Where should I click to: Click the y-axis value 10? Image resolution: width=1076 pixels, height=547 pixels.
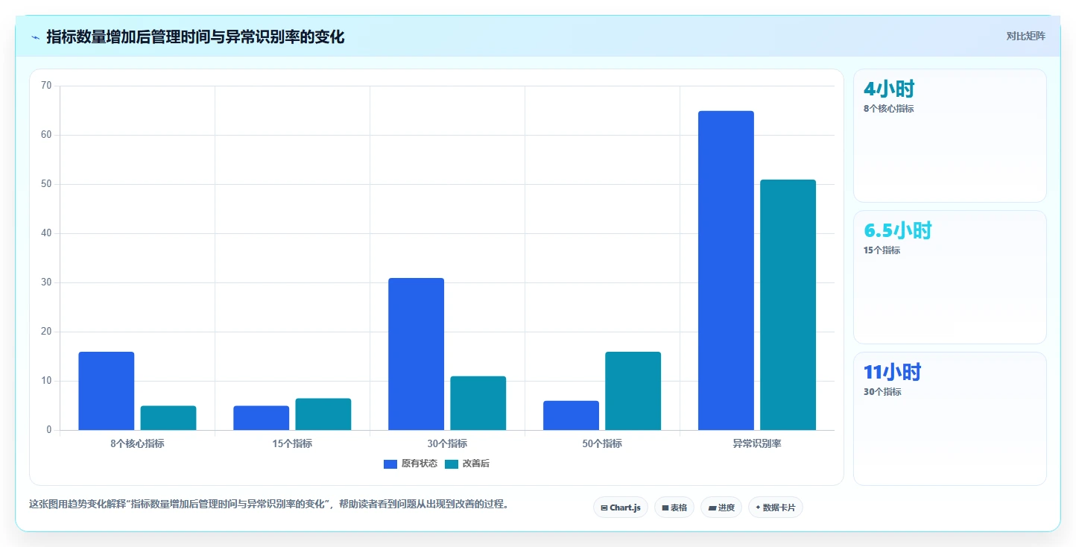click(x=46, y=381)
